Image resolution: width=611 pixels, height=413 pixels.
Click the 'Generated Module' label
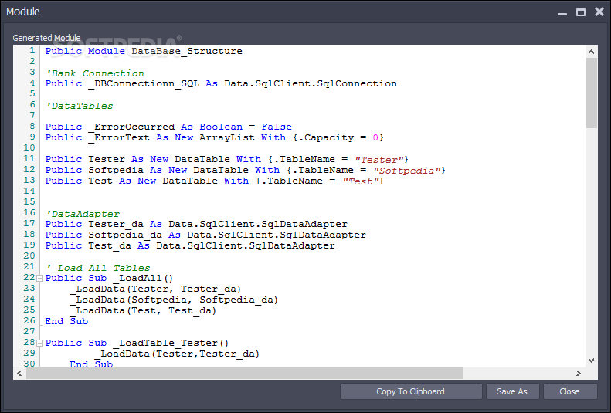[x=47, y=38]
